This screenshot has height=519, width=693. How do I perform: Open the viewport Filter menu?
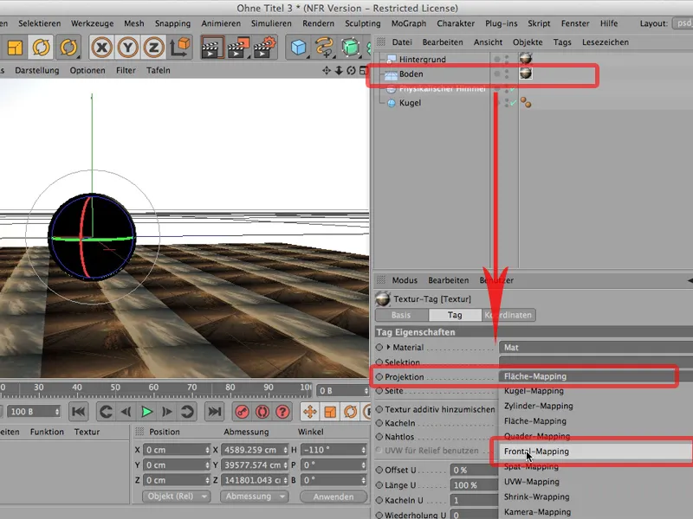point(126,71)
